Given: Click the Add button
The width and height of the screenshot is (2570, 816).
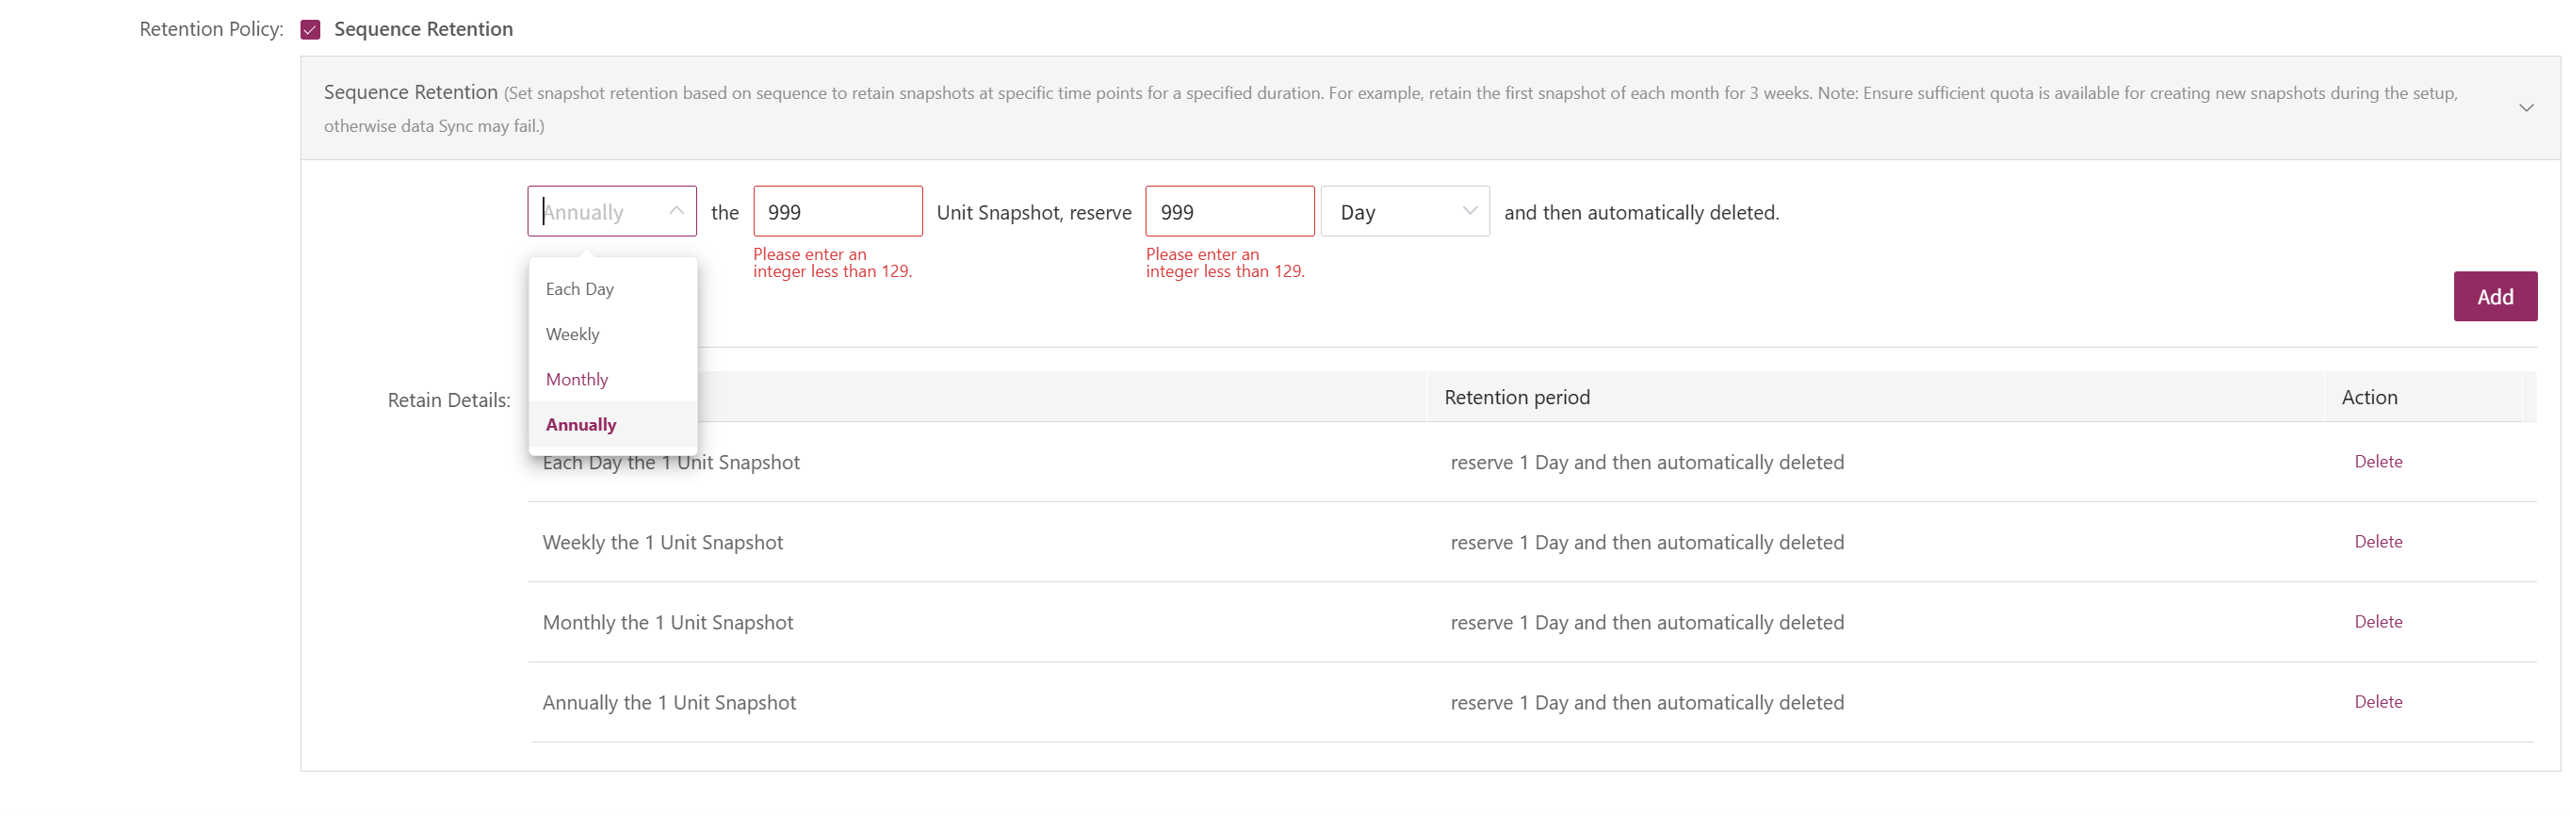Looking at the screenshot, I should (2495, 296).
